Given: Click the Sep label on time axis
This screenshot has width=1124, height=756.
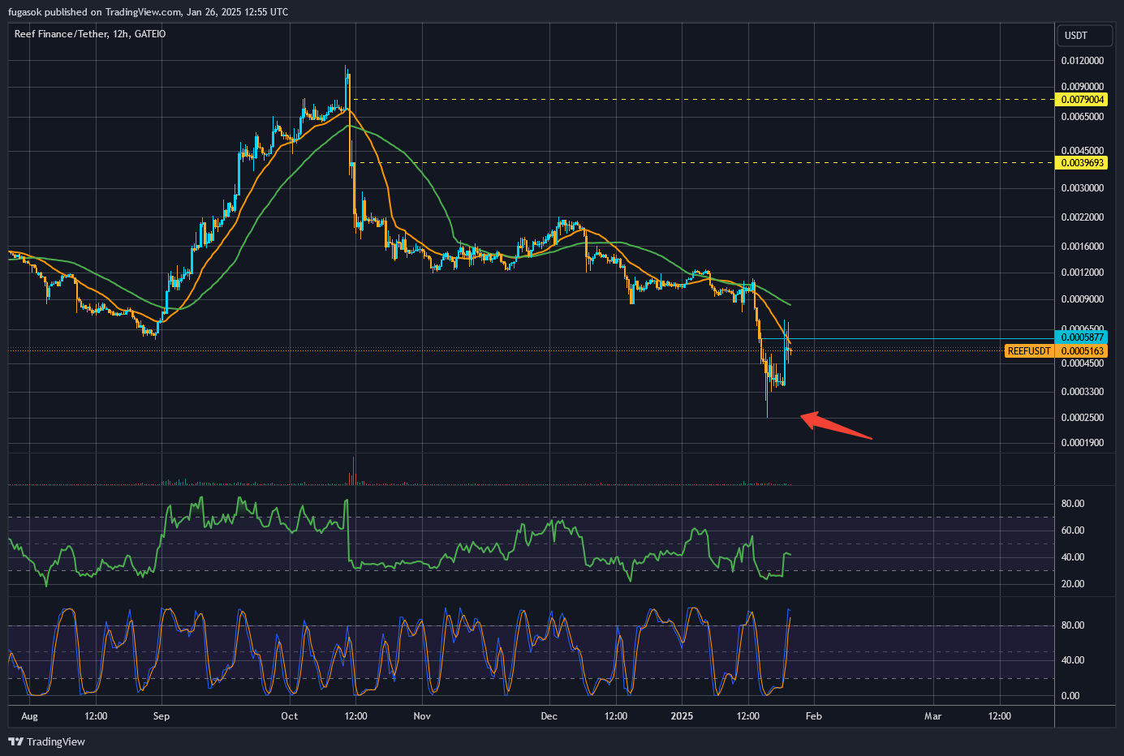Looking at the screenshot, I should [161, 716].
